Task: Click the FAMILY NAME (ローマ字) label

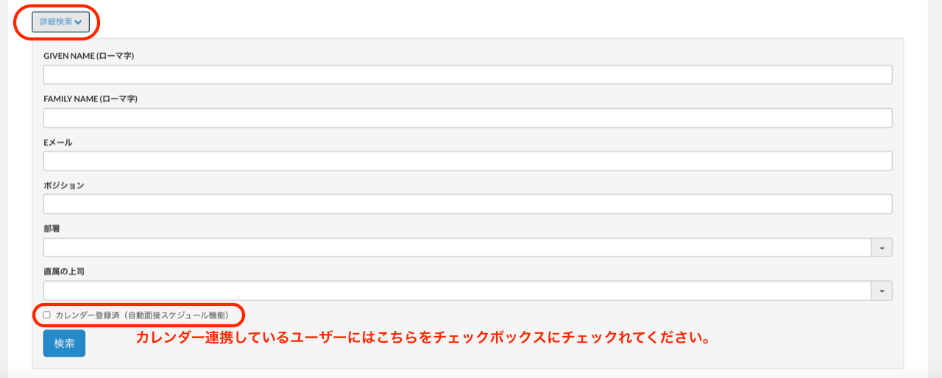Action: coord(91,99)
